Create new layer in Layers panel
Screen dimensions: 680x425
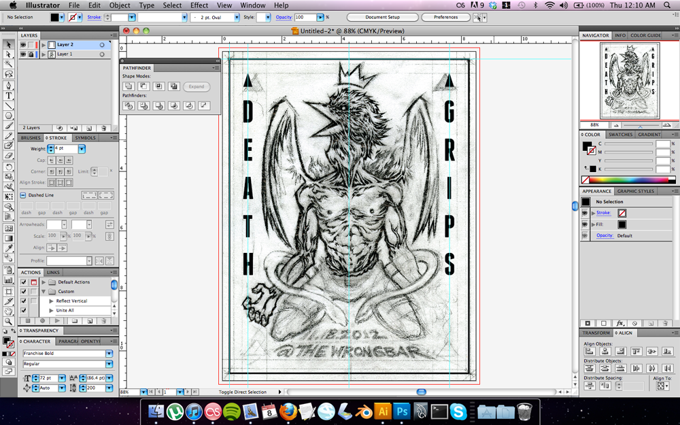89,129
